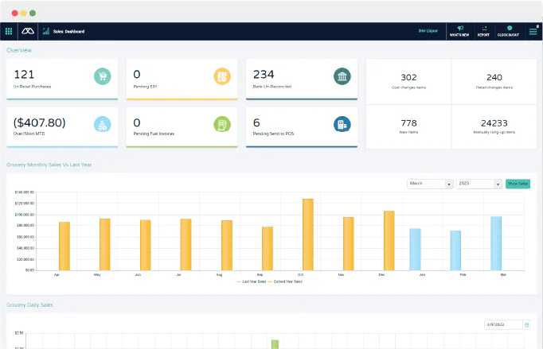Image resolution: width=543 pixels, height=349 pixels.
Task: Expand the 2023 year dropdown
Action: [479, 184]
